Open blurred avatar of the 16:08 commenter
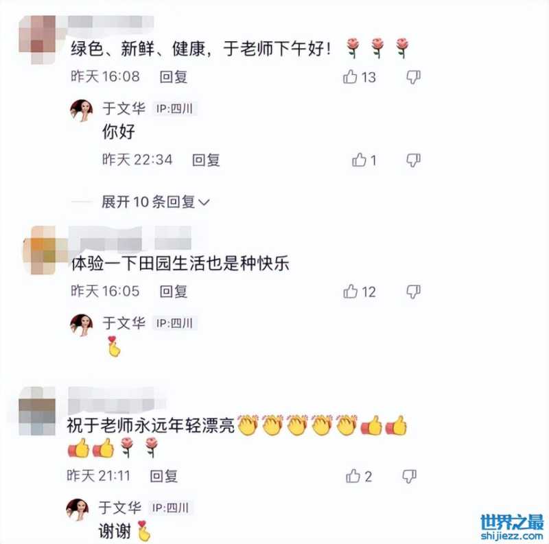Viewport: 549px width, 544px height. [38, 39]
